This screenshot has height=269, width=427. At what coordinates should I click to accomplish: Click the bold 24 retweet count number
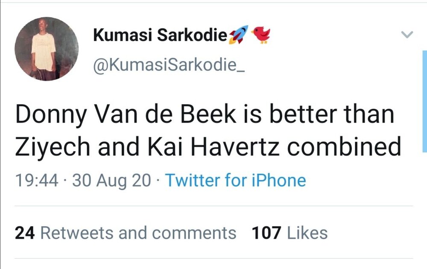pyautogui.click(x=25, y=233)
